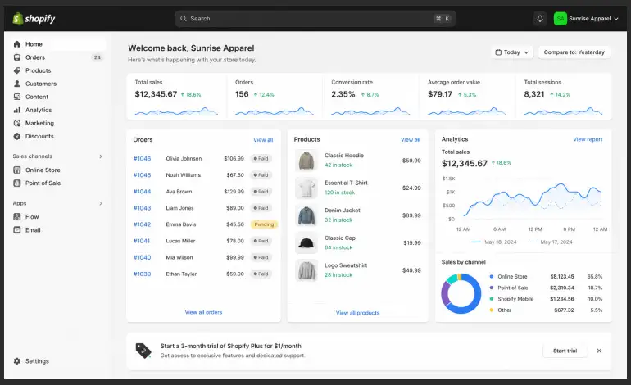Open Analytics in the sidebar
Image resolution: width=631 pixels, height=385 pixels.
click(x=58, y=110)
